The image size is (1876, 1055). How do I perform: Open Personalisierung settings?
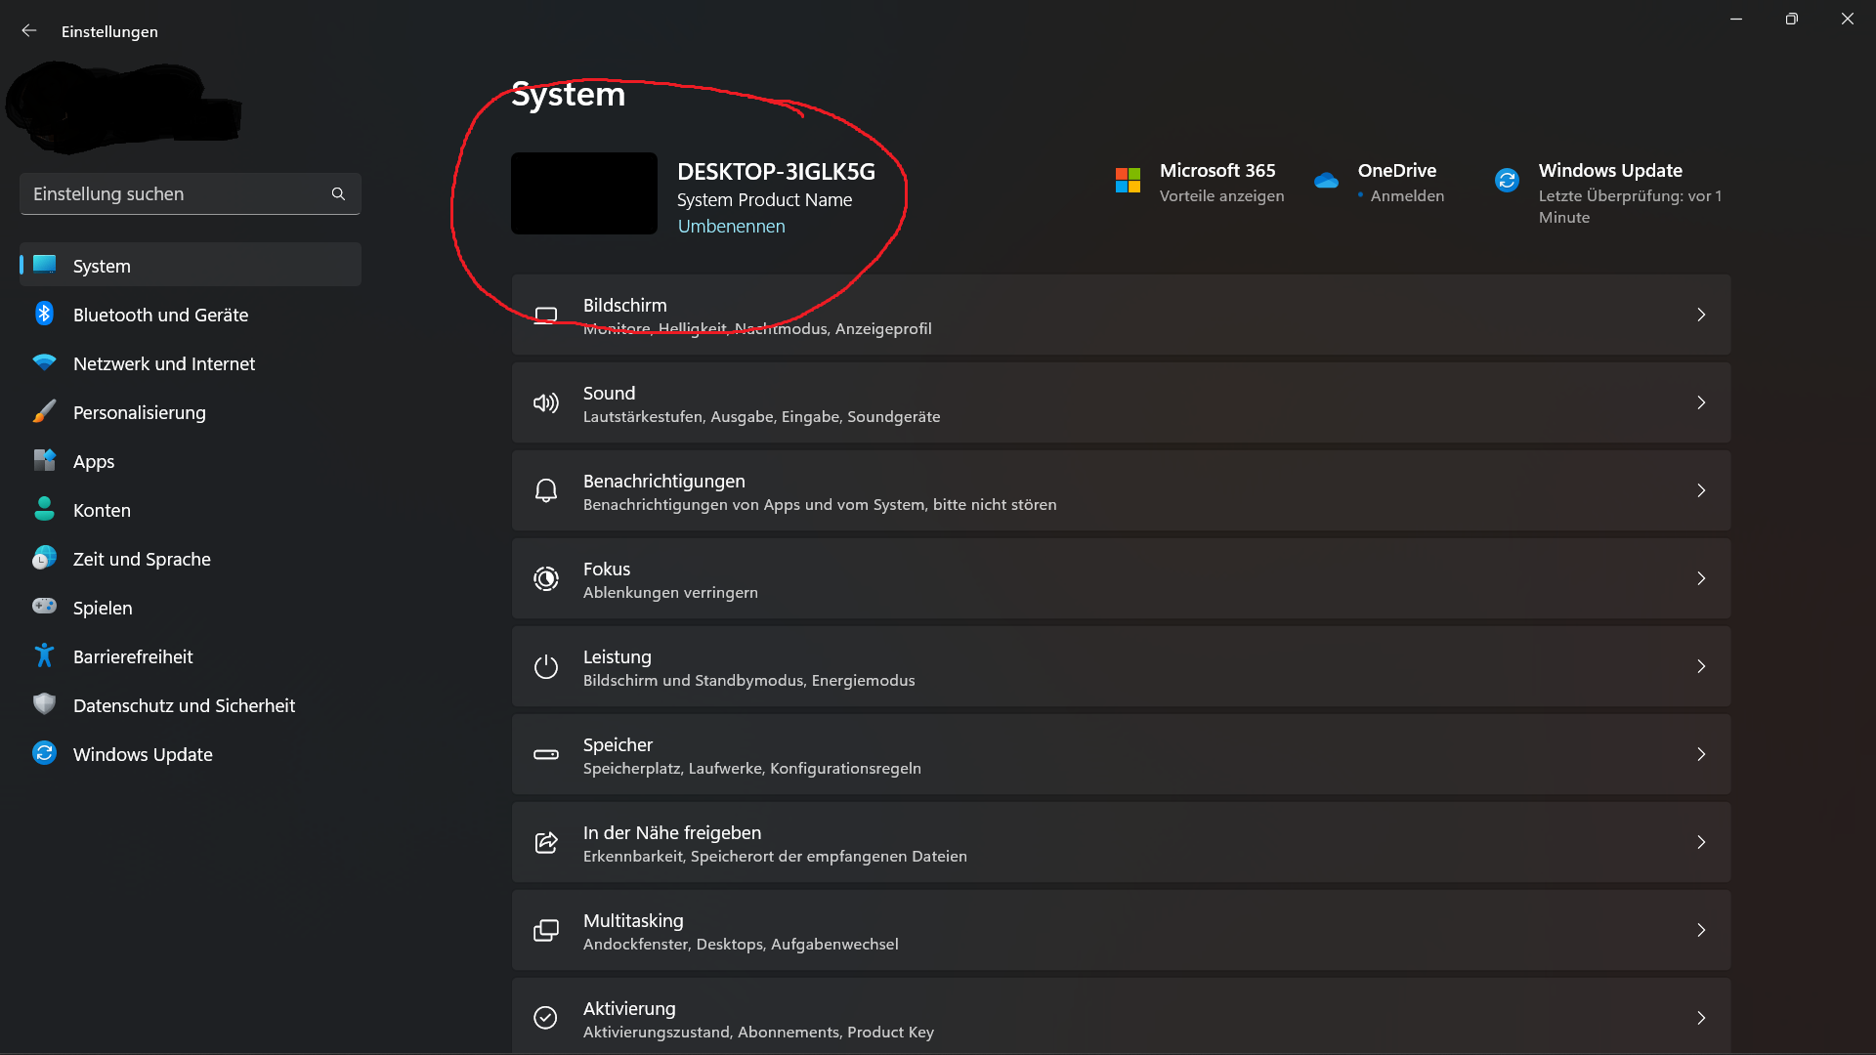[x=139, y=412]
